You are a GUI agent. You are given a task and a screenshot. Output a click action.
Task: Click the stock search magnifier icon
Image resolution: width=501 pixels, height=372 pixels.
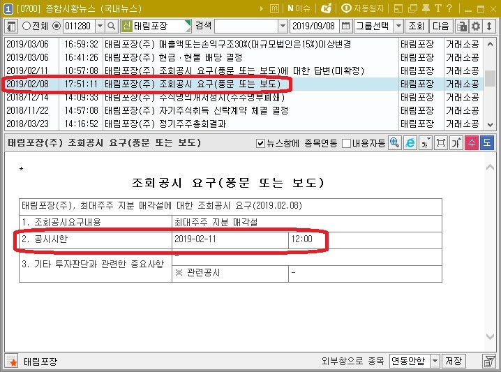tap(111, 26)
